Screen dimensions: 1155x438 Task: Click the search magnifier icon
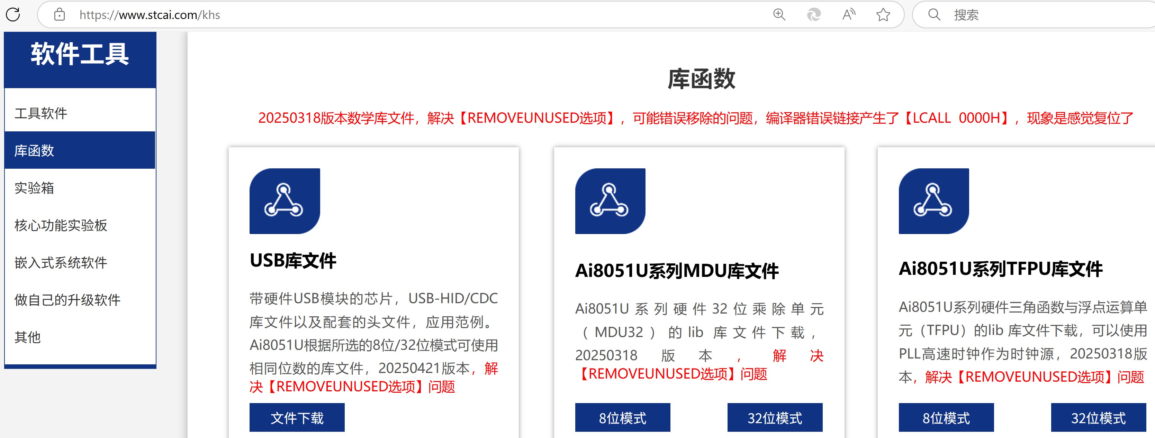coord(935,15)
